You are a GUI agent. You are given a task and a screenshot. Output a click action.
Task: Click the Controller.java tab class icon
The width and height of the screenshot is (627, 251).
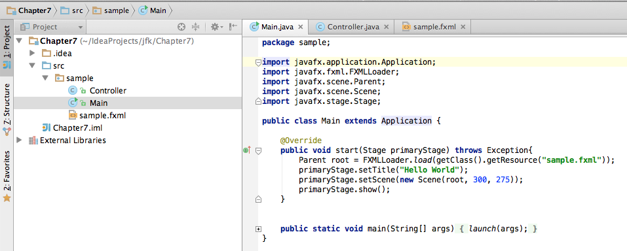(320, 27)
